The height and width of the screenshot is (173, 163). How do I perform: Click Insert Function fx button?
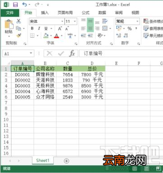point(72,53)
